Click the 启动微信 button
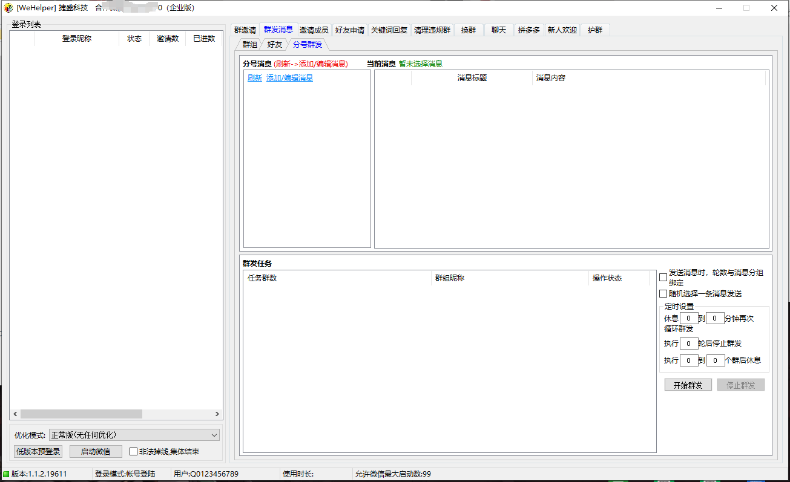 (96, 452)
